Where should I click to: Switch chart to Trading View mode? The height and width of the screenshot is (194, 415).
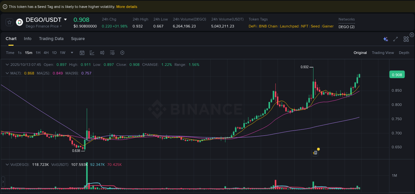click(x=382, y=53)
